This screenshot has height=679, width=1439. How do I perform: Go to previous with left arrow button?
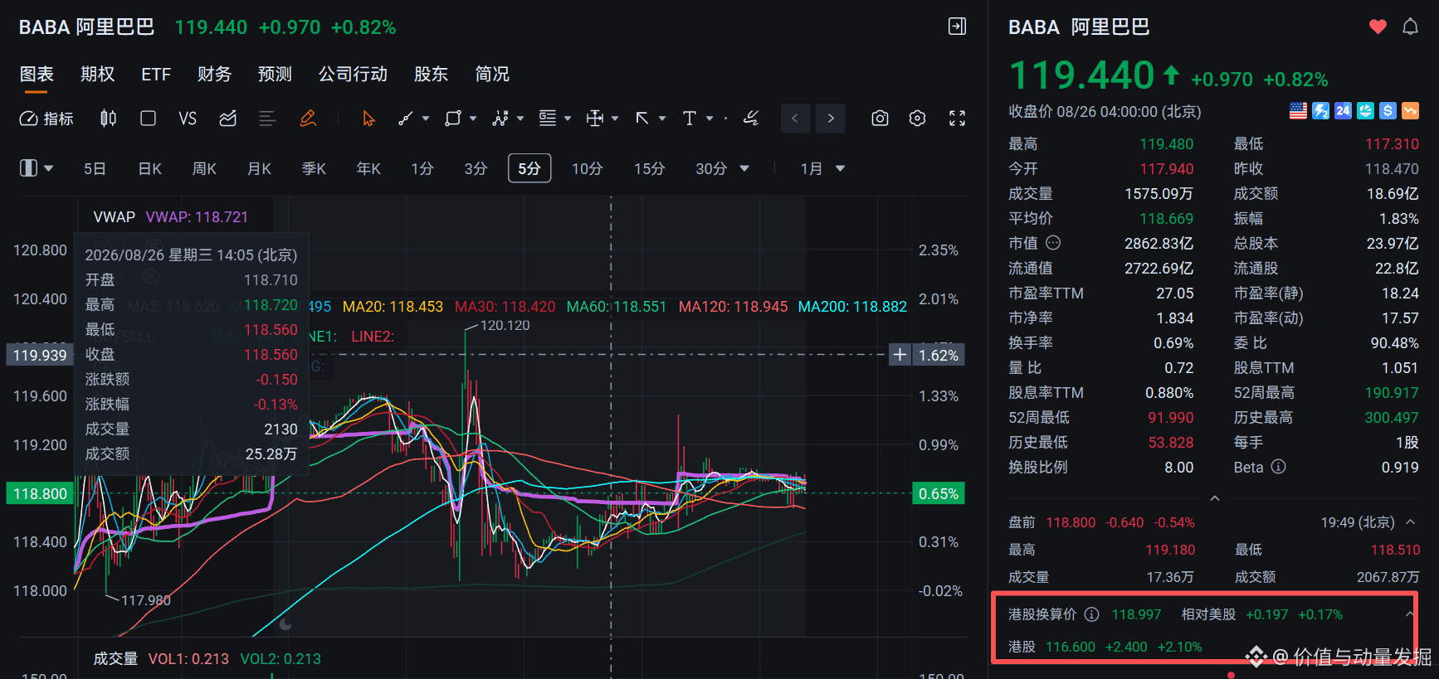[795, 119]
